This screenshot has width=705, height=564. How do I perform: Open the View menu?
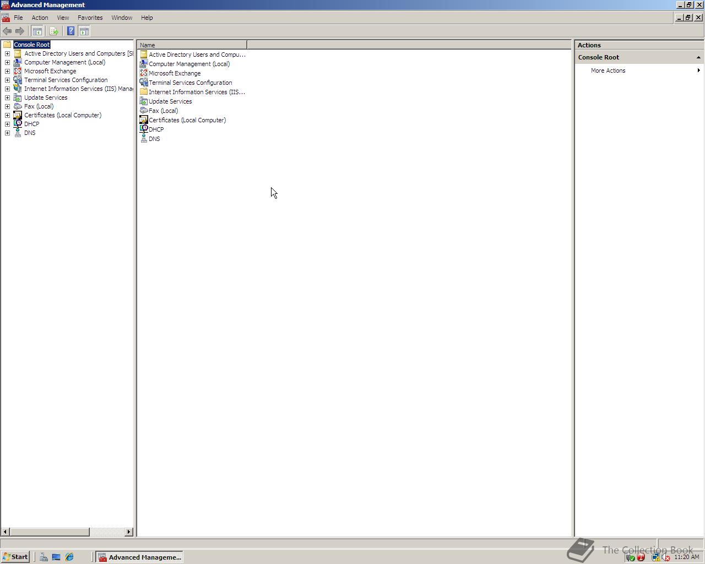click(63, 18)
